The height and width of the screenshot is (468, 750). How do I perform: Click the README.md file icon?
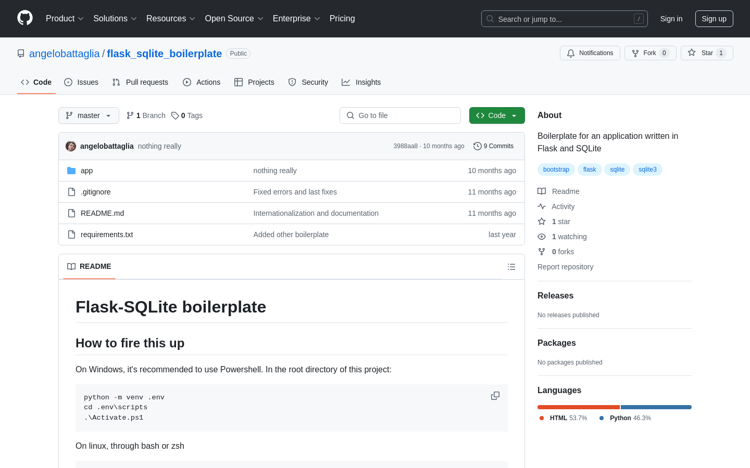click(x=71, y=213)
